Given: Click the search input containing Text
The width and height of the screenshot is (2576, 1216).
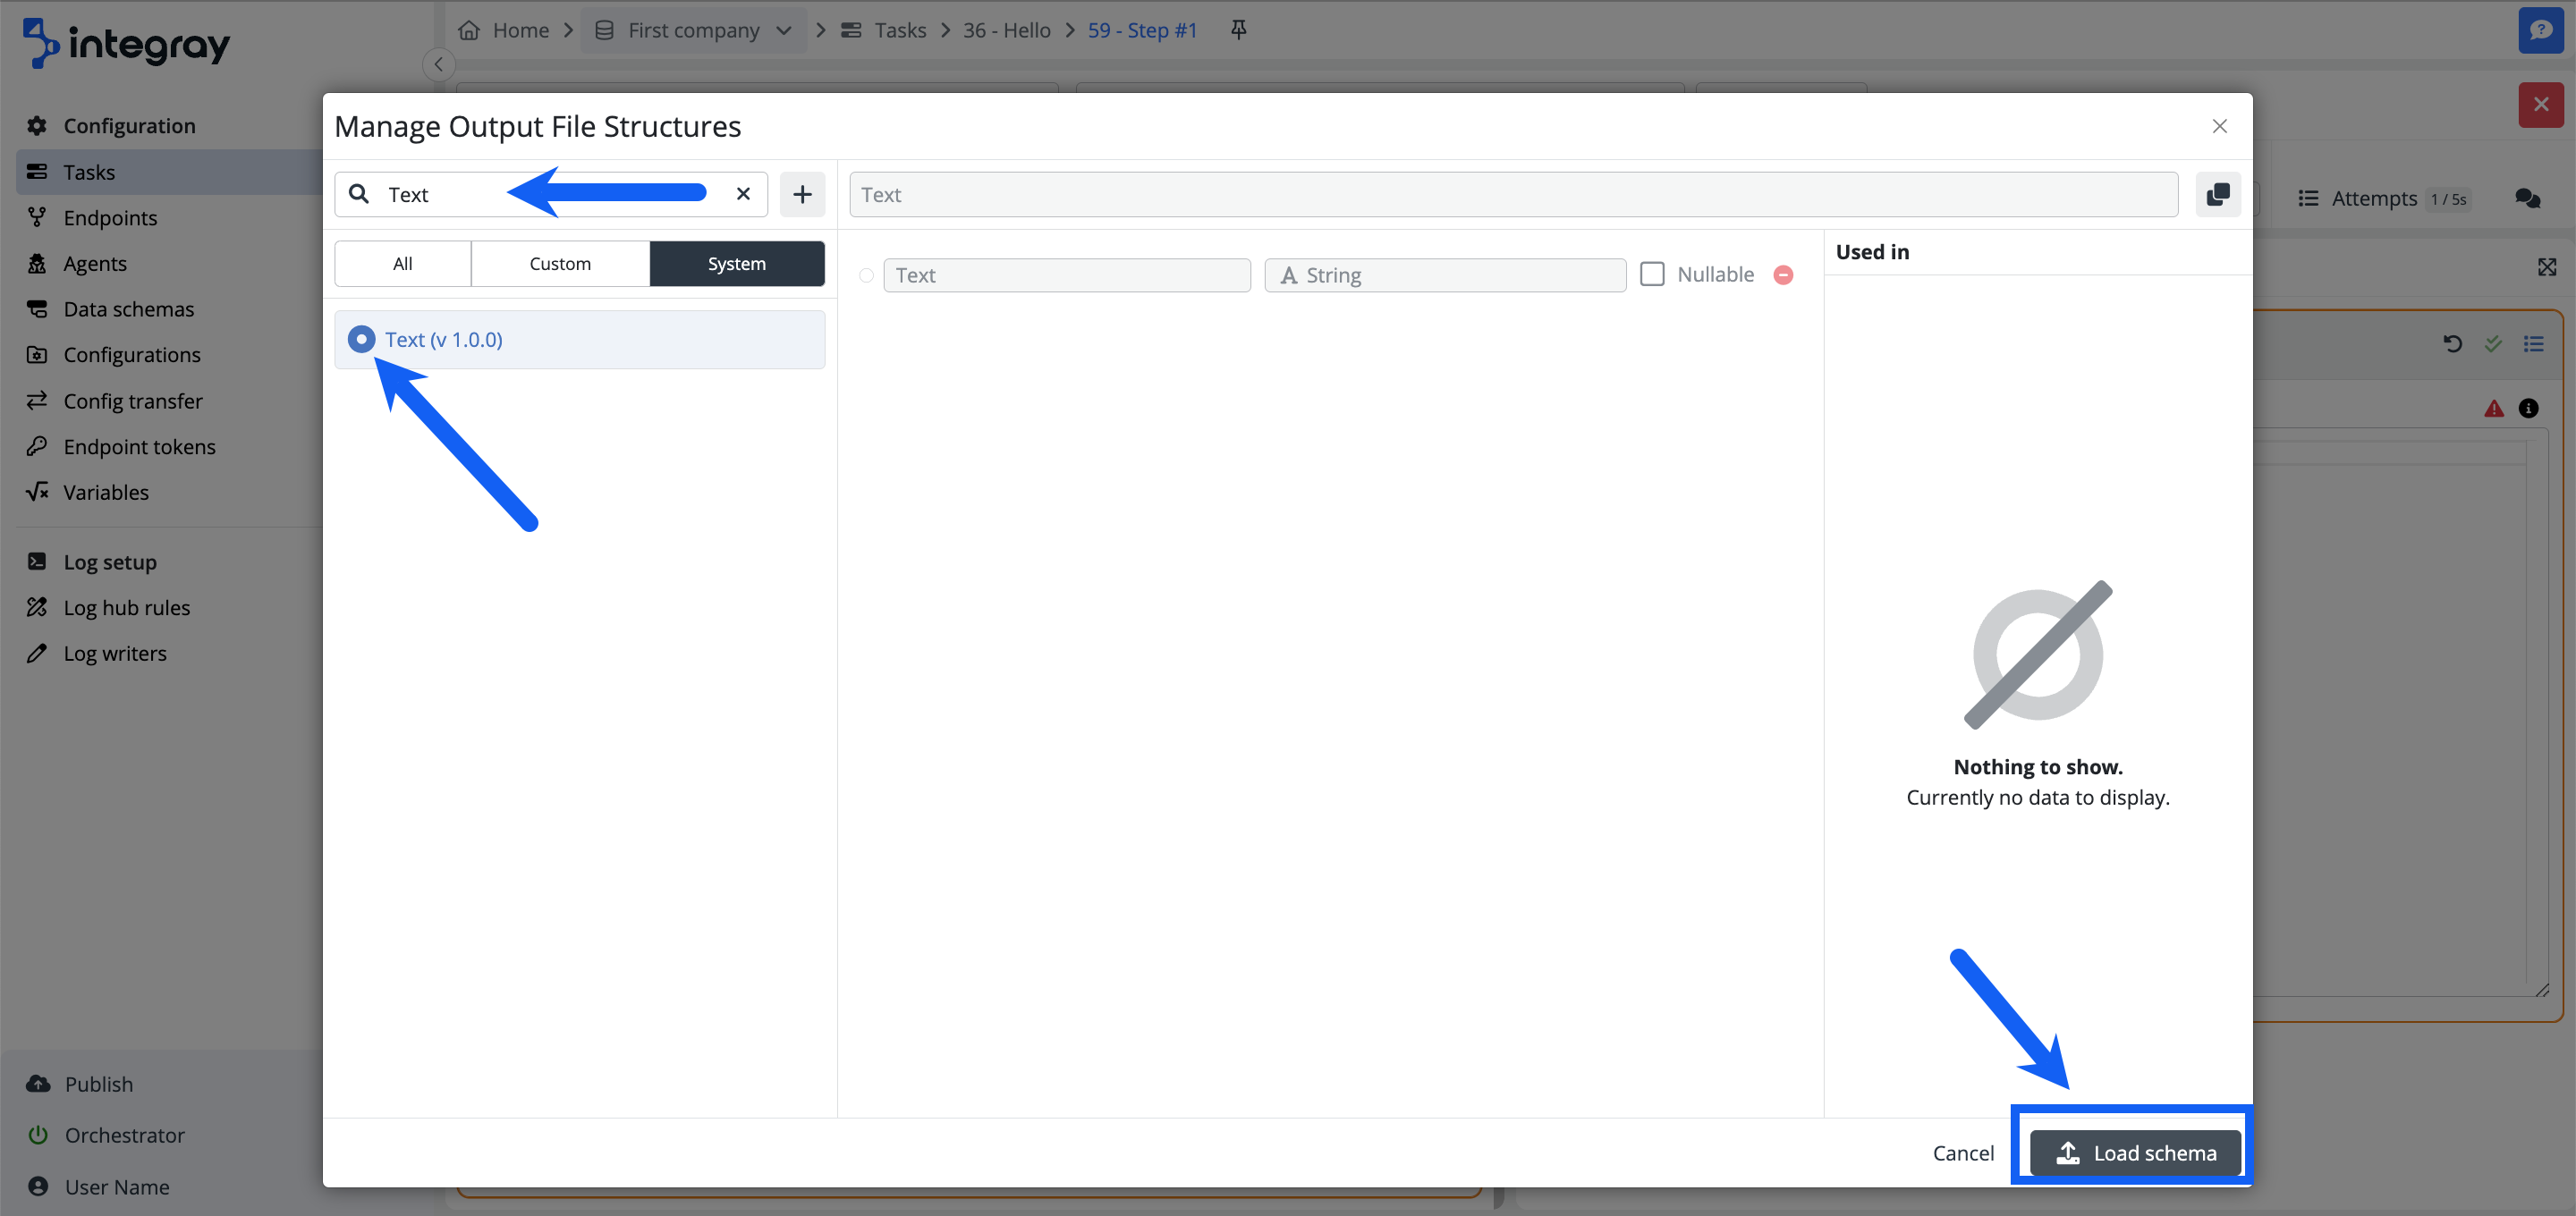Looking at the screenshot, I should tap(450, 194).
